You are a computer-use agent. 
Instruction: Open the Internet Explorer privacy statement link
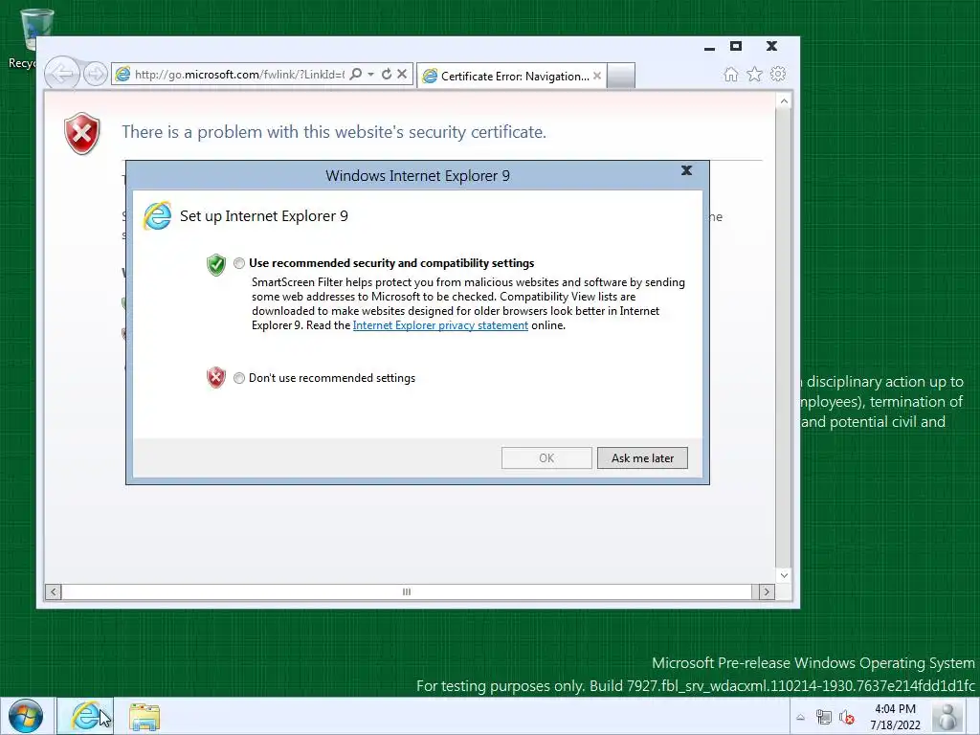pos(440,325)
